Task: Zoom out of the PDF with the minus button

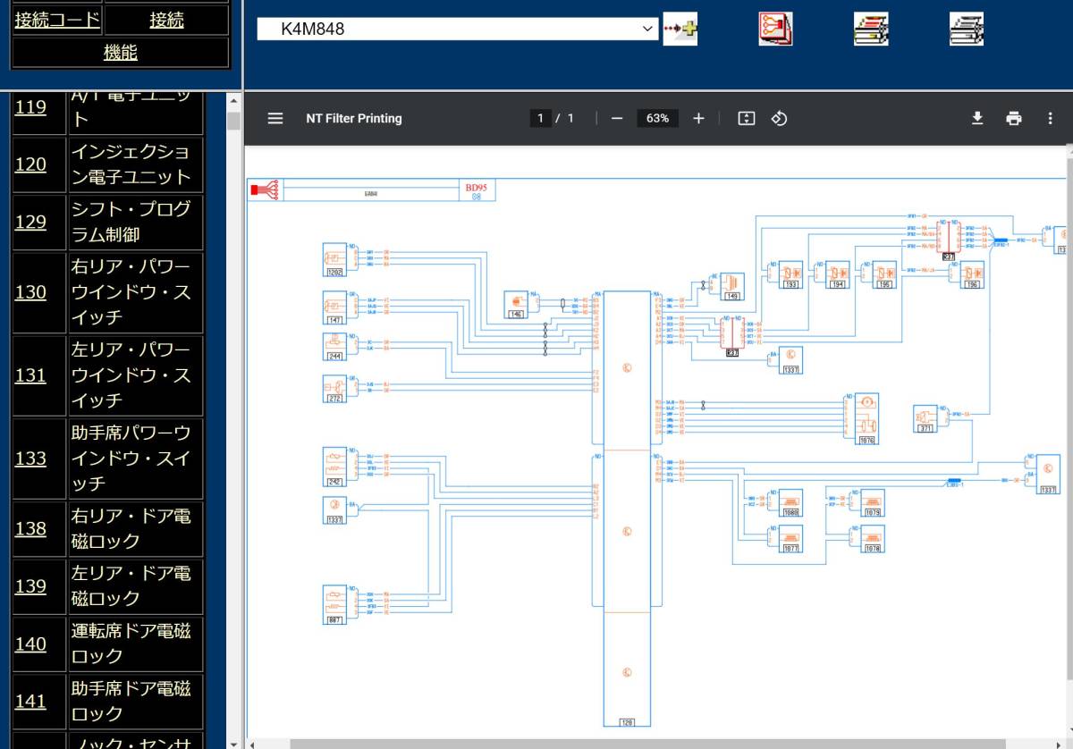Action: (x=616, y=118)
